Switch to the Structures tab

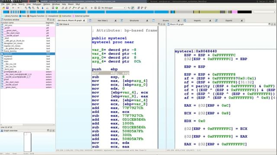(x=134, y=21)
